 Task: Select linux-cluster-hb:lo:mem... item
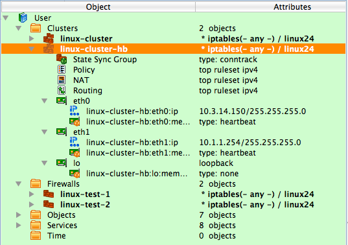(x=137, y=174)
